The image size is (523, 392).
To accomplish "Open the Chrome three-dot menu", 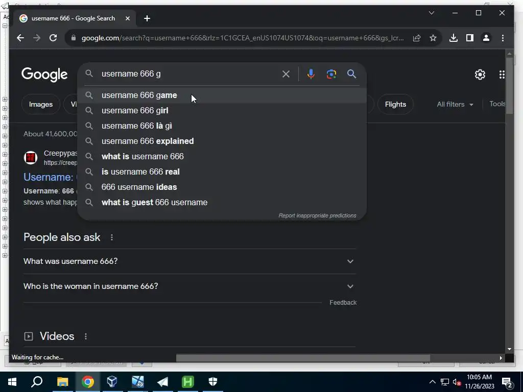I will pos(503,38).
